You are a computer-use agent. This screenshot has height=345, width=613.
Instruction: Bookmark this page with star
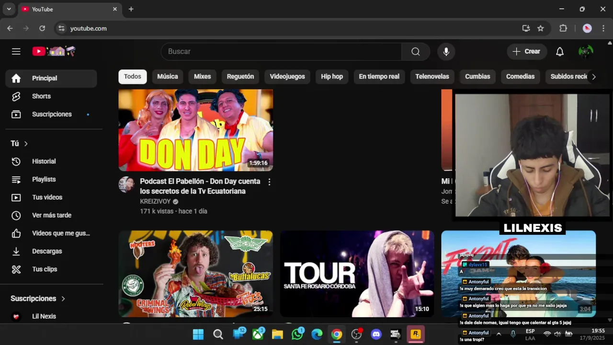pyautogui.click(x=541, y=28)
